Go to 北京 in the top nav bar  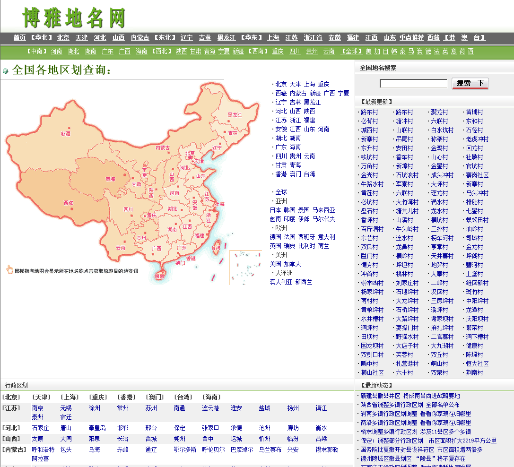(63, 38)
